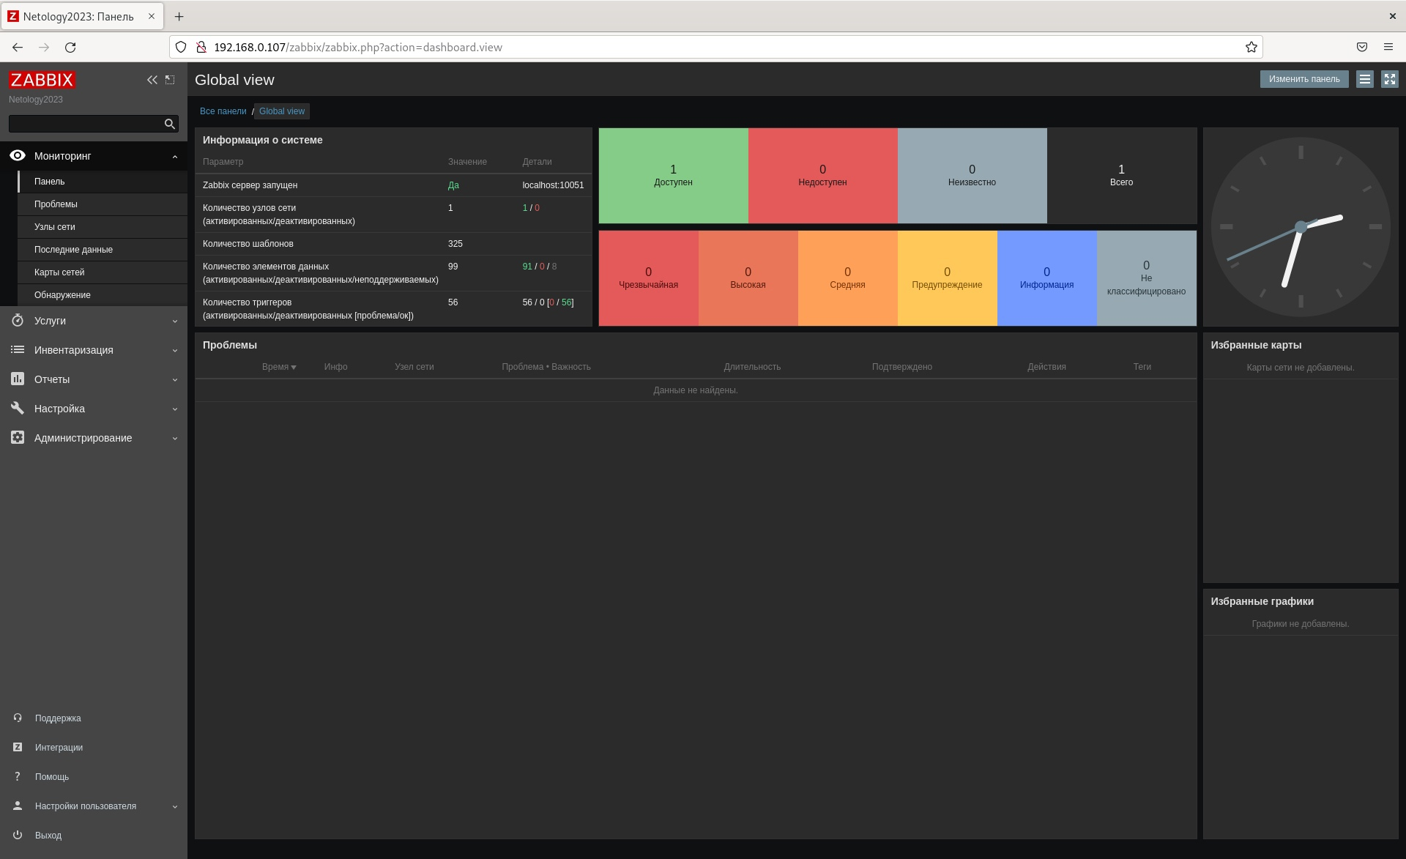Click the Поддержка headset icon
This screenshot has width=1406, height=859.
(17, 718)
